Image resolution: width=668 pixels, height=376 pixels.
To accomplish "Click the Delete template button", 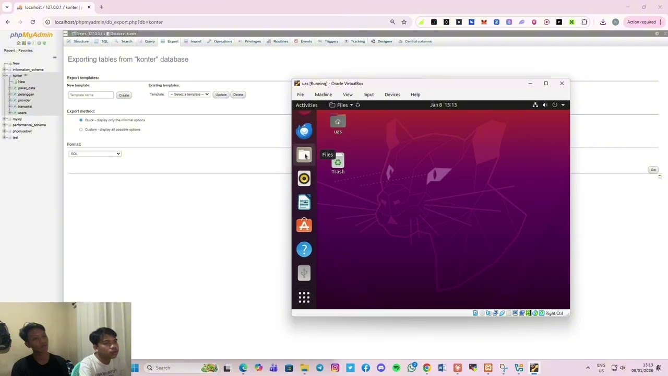I will [238, 95].
